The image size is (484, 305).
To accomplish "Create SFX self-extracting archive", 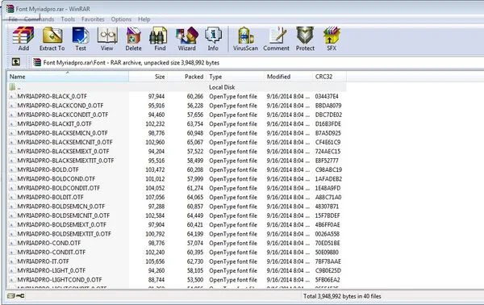I will click(332, 39).
